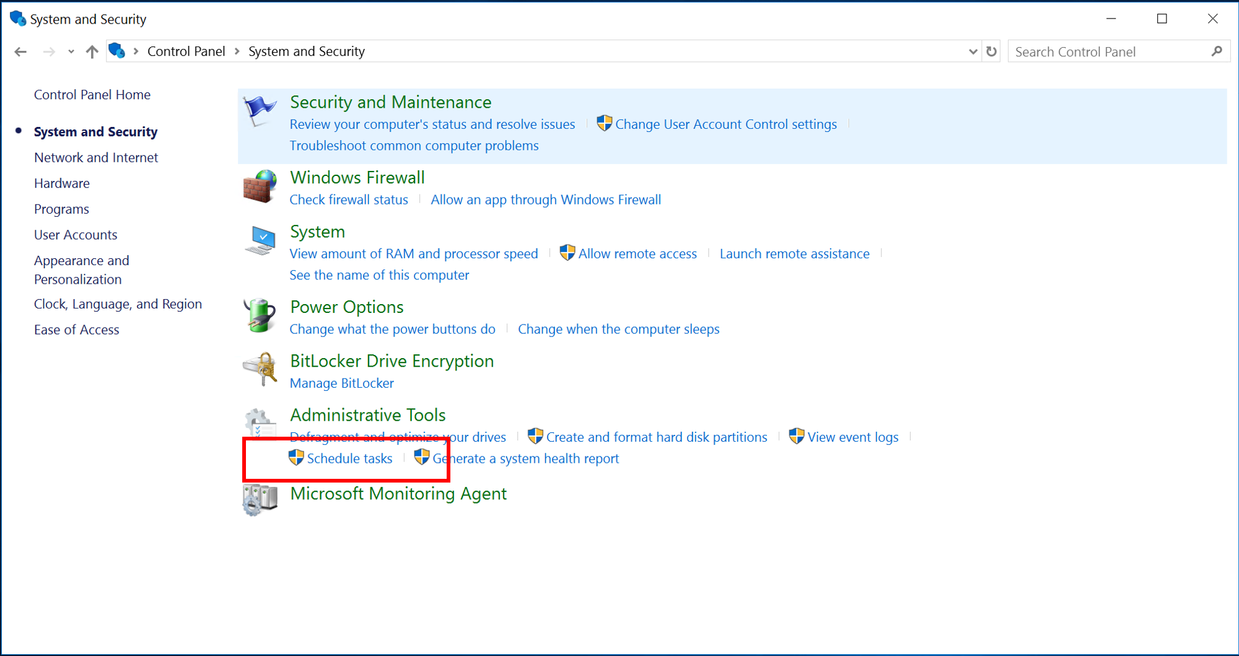The image size is (1239, 656).
Task: Expand the address bar history dropdown
Action: [973, 51]
